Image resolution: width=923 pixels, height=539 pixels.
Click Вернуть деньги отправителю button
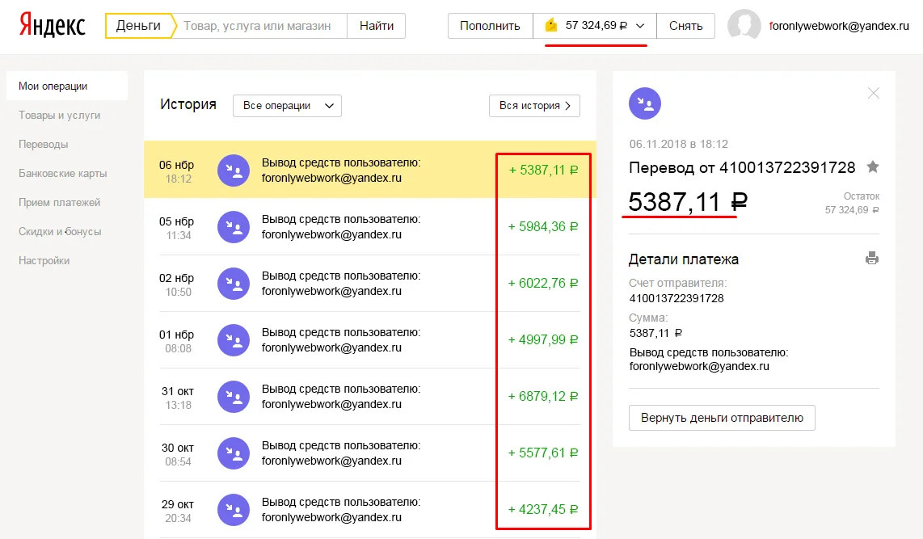point(722,418)
